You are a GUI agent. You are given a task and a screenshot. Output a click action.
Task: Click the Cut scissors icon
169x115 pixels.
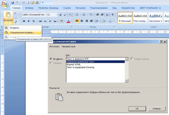[15, 13]
